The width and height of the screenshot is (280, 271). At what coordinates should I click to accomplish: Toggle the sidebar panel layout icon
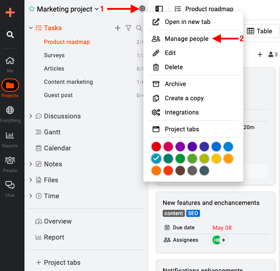pyautogui.click(x=159, y=9)
